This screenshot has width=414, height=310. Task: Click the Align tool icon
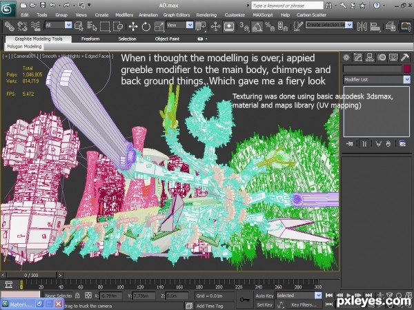(x=375, y=26)
